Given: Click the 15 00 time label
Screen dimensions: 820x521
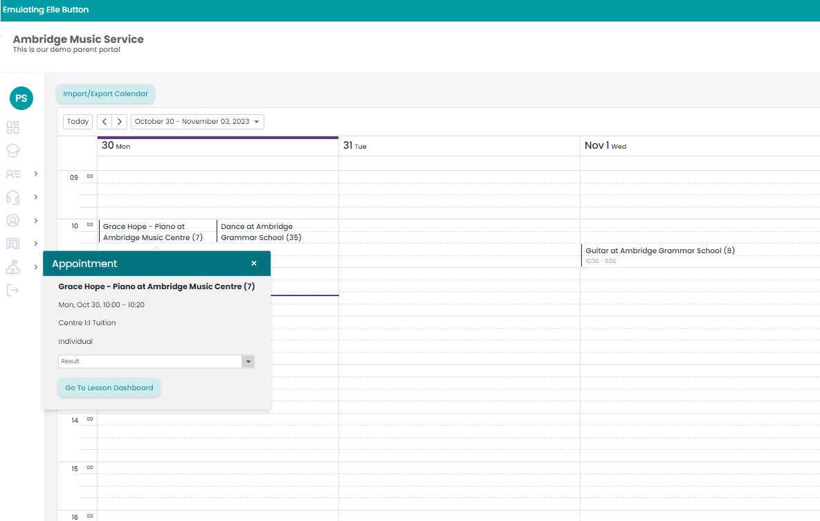Looking at the screenshot, I should 82,468.
